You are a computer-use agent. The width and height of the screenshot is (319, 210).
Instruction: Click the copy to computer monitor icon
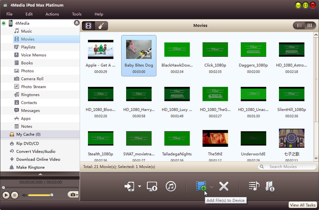(152, 186)
